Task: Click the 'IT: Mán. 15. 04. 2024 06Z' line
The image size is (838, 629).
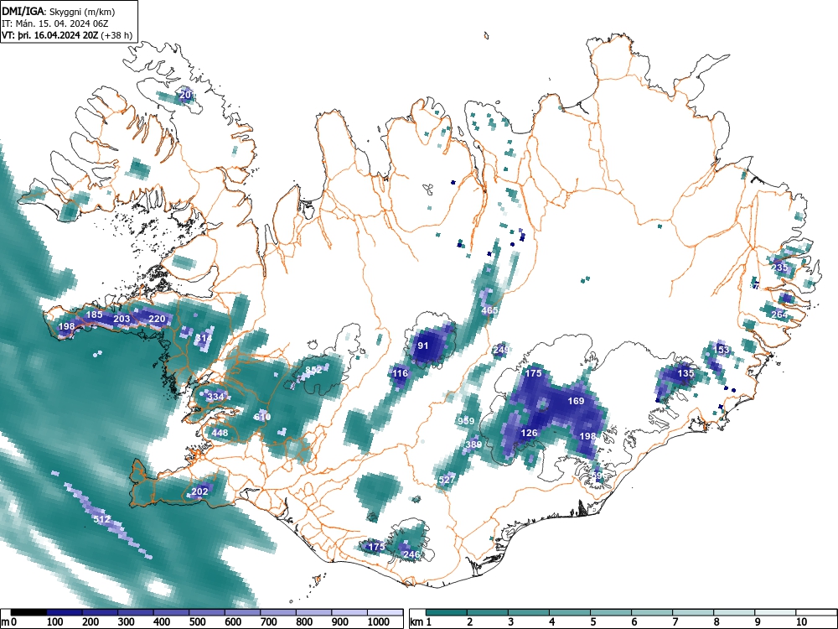Action: 55,23
